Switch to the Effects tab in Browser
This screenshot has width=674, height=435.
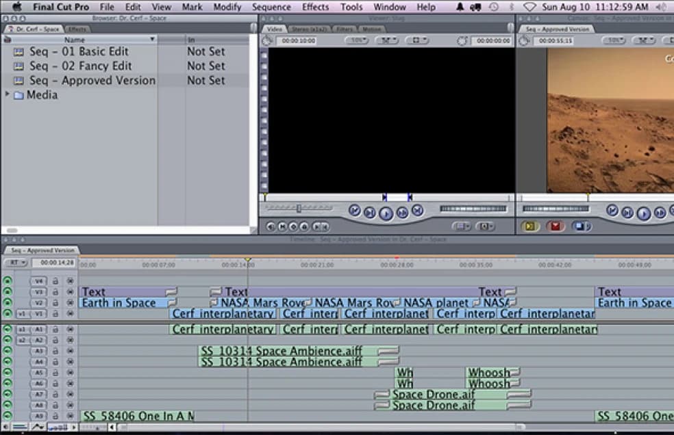tap(77, 29)
